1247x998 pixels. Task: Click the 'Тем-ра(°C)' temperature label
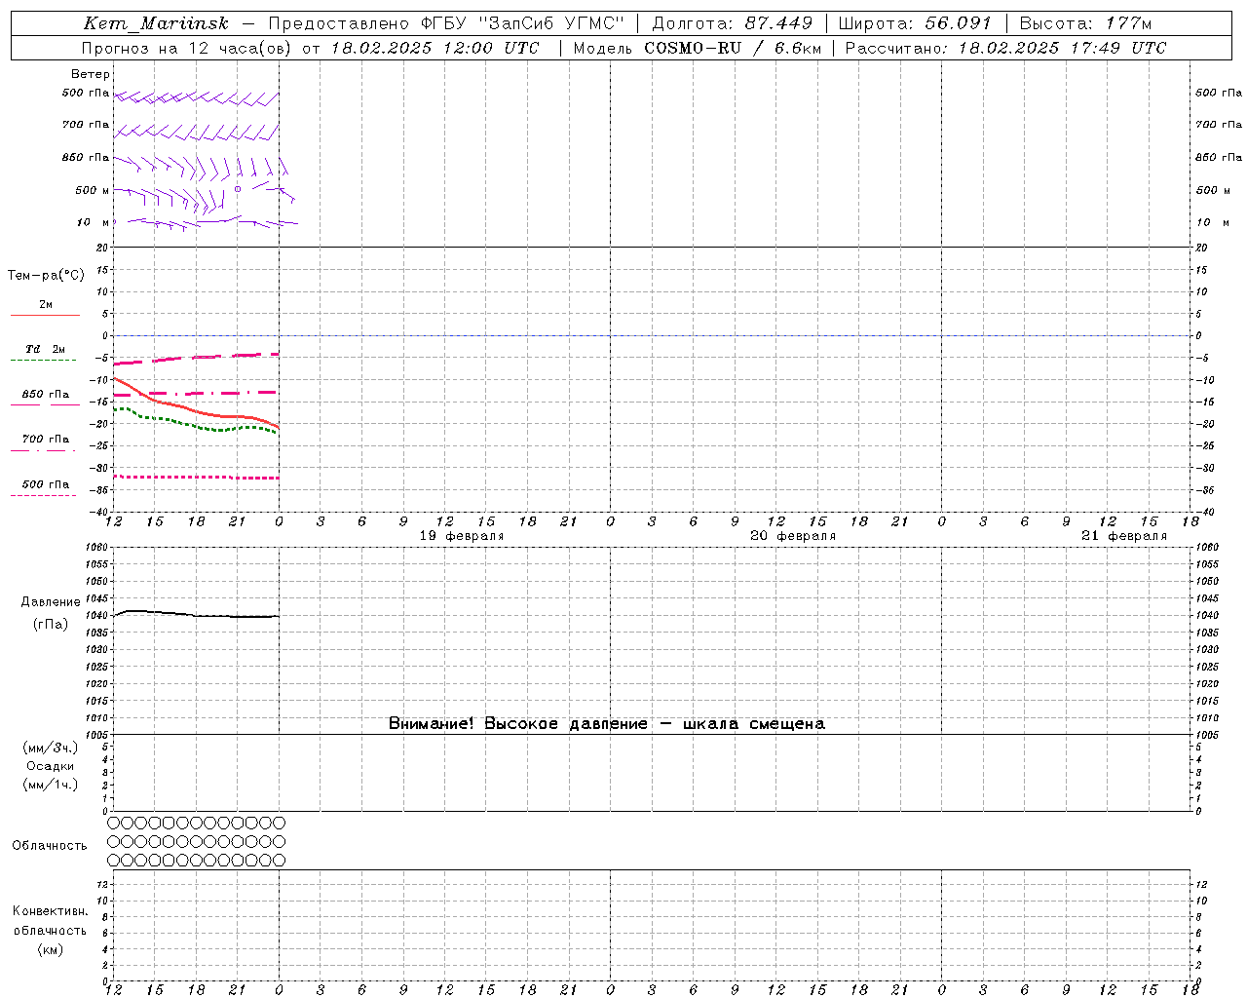[x=46, y=276]
